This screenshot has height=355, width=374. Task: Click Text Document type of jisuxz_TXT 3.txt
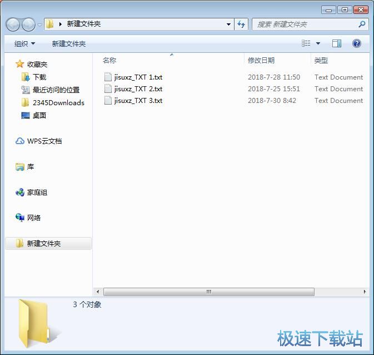point(338,101)
